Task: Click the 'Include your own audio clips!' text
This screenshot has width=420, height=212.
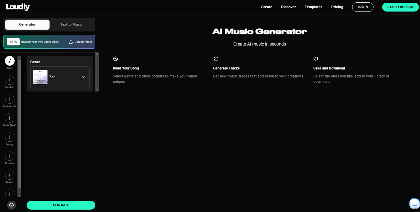Action: pos(40,42)
